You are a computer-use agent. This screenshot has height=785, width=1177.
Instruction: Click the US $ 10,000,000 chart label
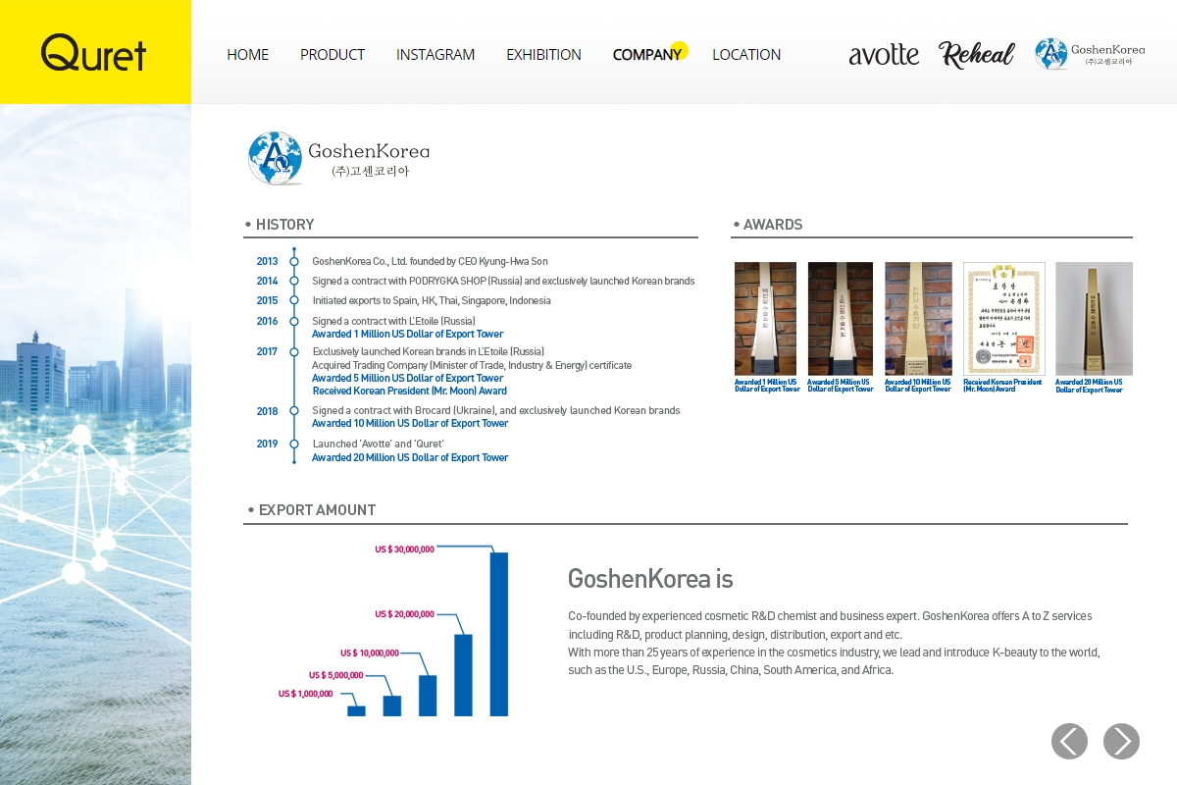pos(370,654)
